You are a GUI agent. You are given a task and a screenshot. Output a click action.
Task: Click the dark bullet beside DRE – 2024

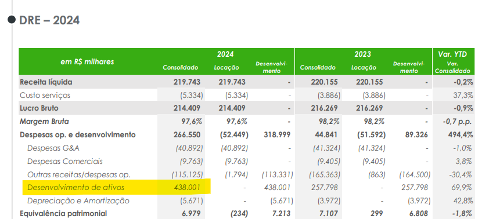click(12, 20)
